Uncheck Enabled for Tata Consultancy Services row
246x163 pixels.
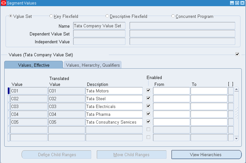pyautogui.click(x=149, y=122)
